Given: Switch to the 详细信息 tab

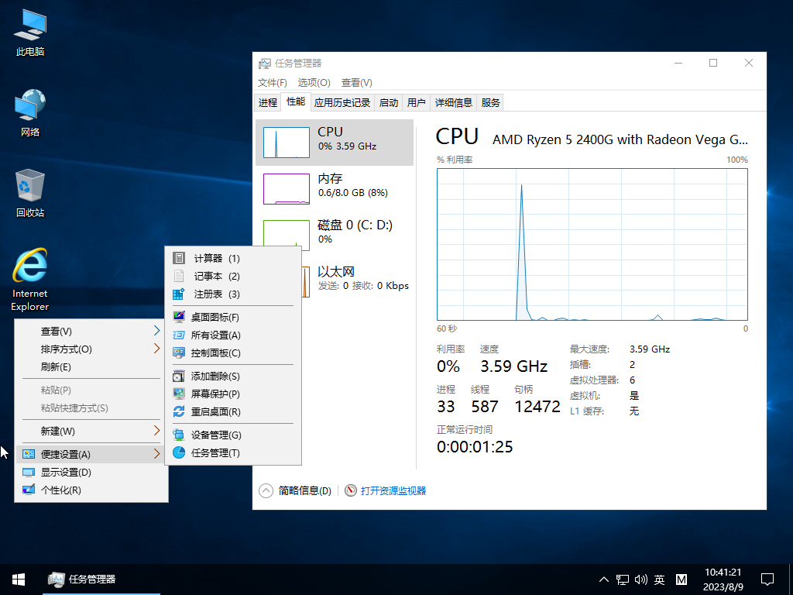Looking at the screenshot, I should coord(454,103).
